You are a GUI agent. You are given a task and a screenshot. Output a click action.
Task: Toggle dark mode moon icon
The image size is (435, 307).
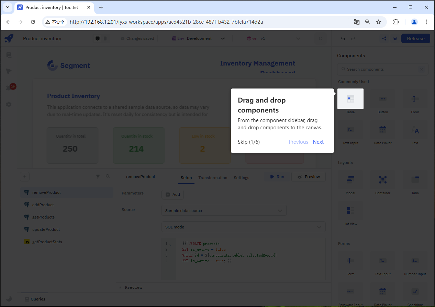(x=9, y=299)
